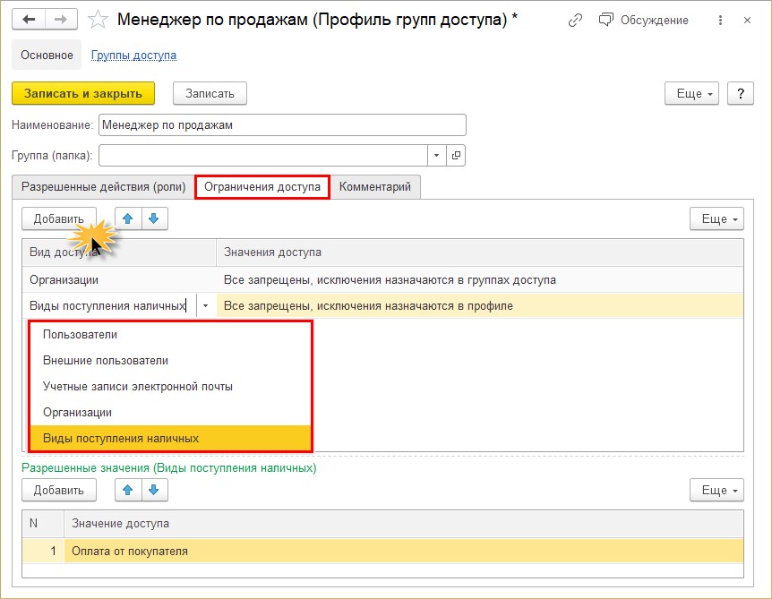772x599 pixels.
Task: Expand the Группа (папка) dropdown arrow
Action: point(436,156)
